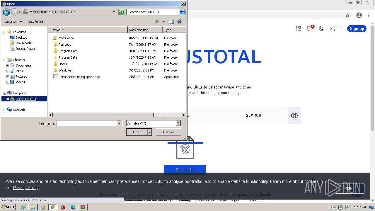Open the Windows Start button
This screenshot has height=211, width=375.
[x=8, y=207]
